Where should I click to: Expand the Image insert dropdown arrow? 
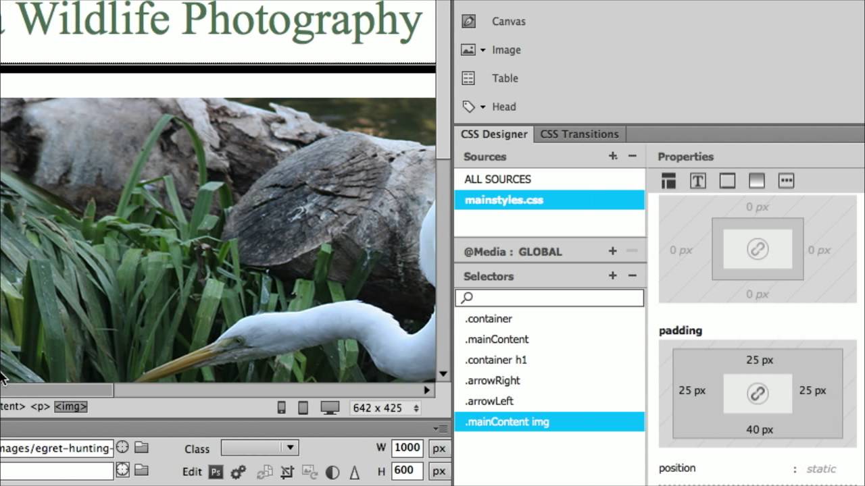pos(483,50)
